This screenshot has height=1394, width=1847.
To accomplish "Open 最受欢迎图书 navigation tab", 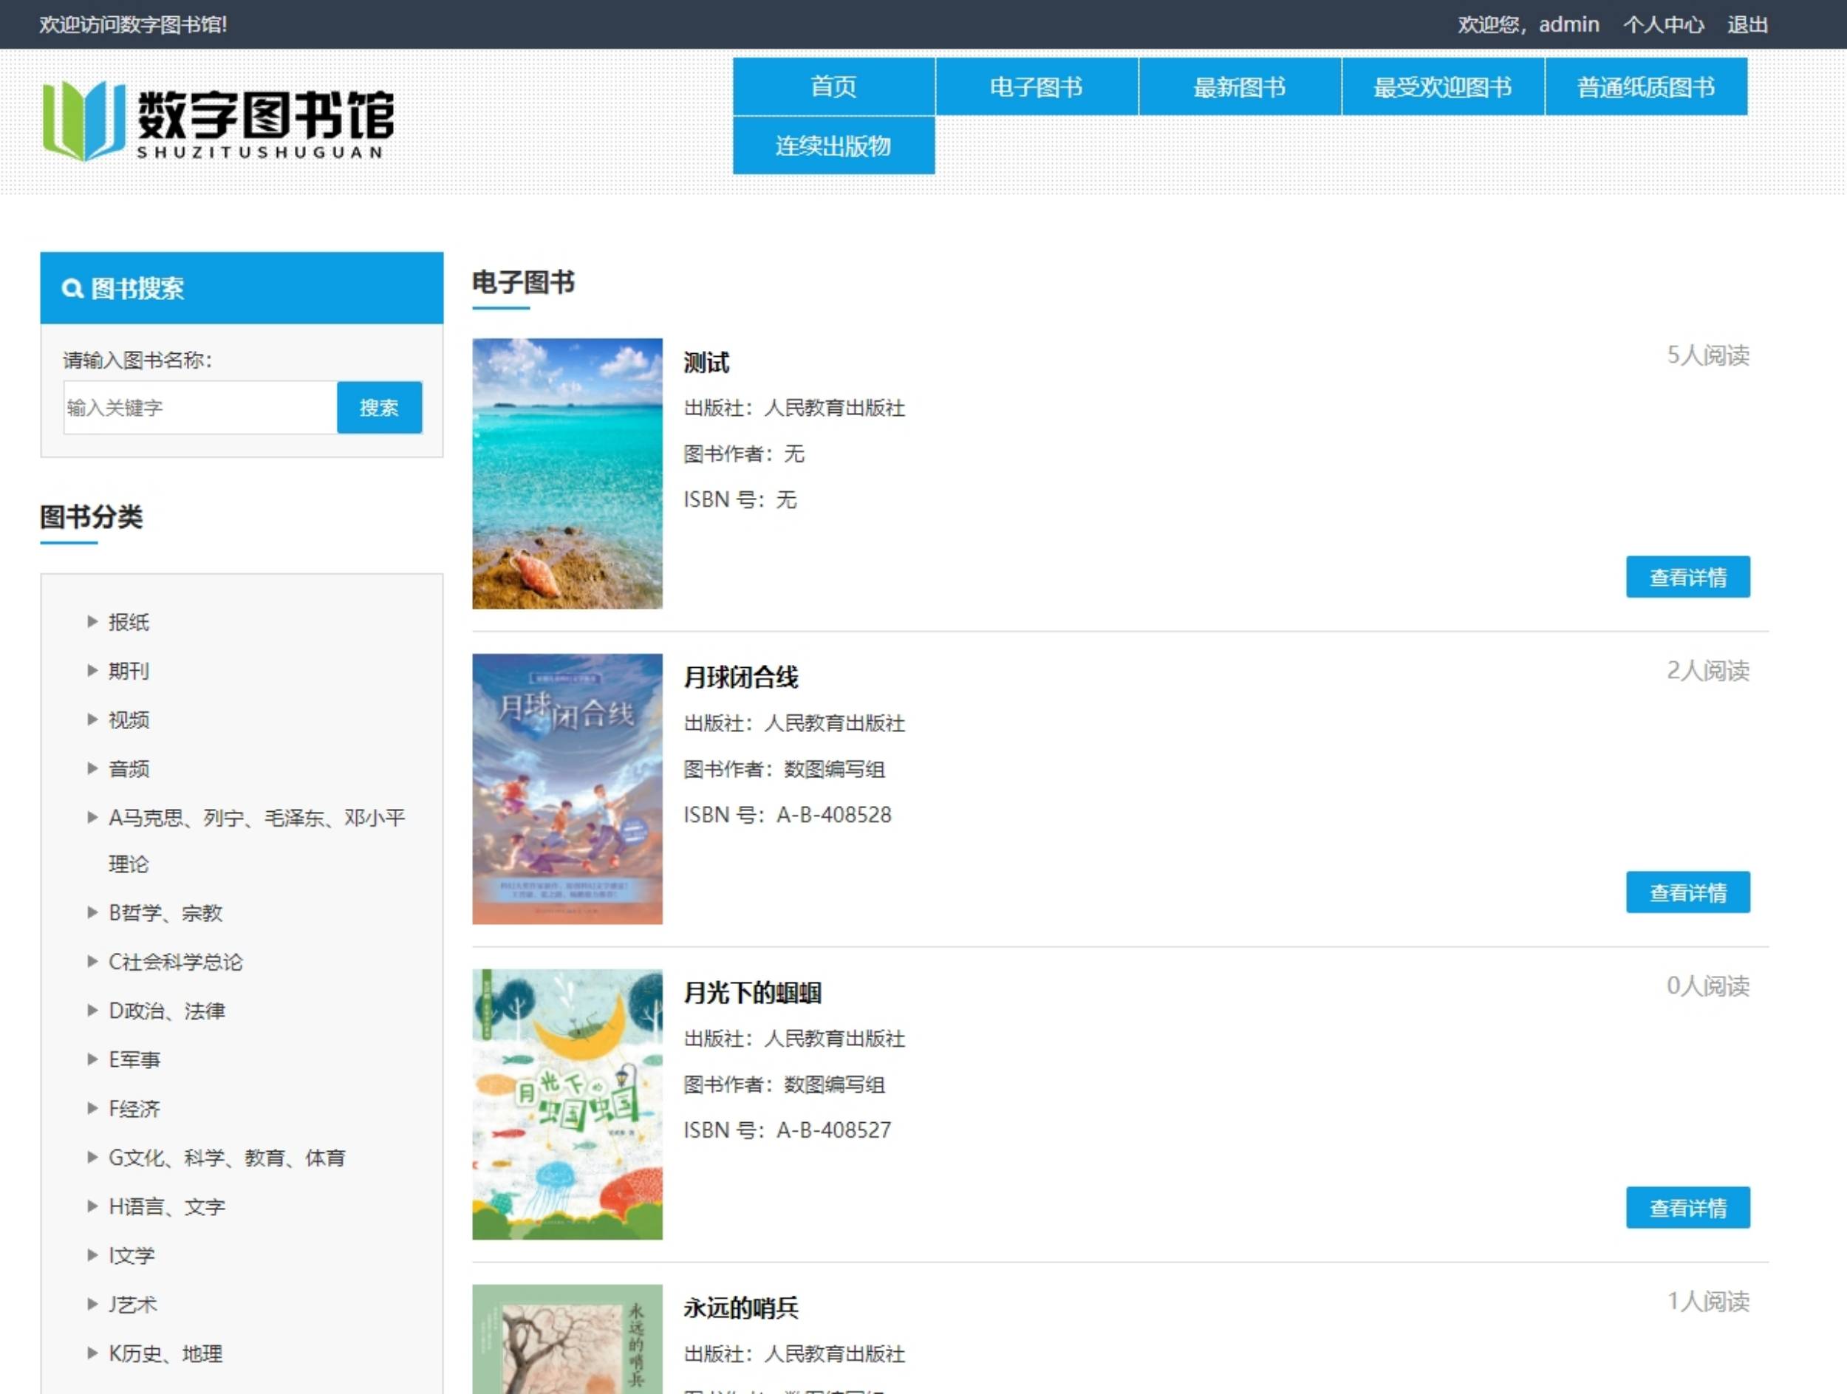I will tap(1442, 87).
